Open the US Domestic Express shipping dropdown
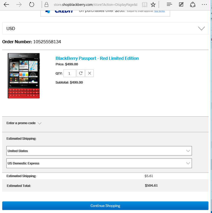This screenshot has height=213, width=212. (x=99, y=163)
